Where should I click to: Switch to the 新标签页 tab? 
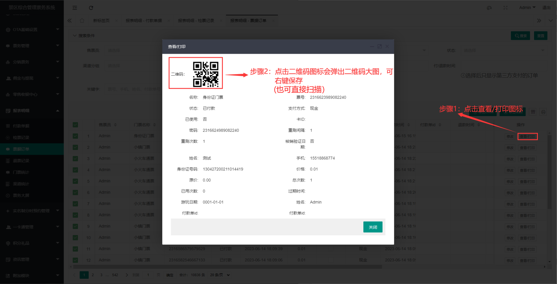[101, 21]
